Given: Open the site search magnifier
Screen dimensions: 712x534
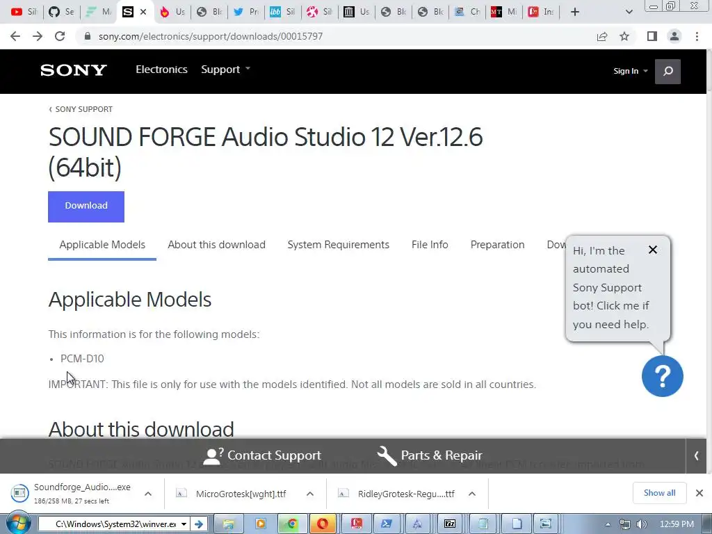Looking at the screenshot, I should [667, 72].
